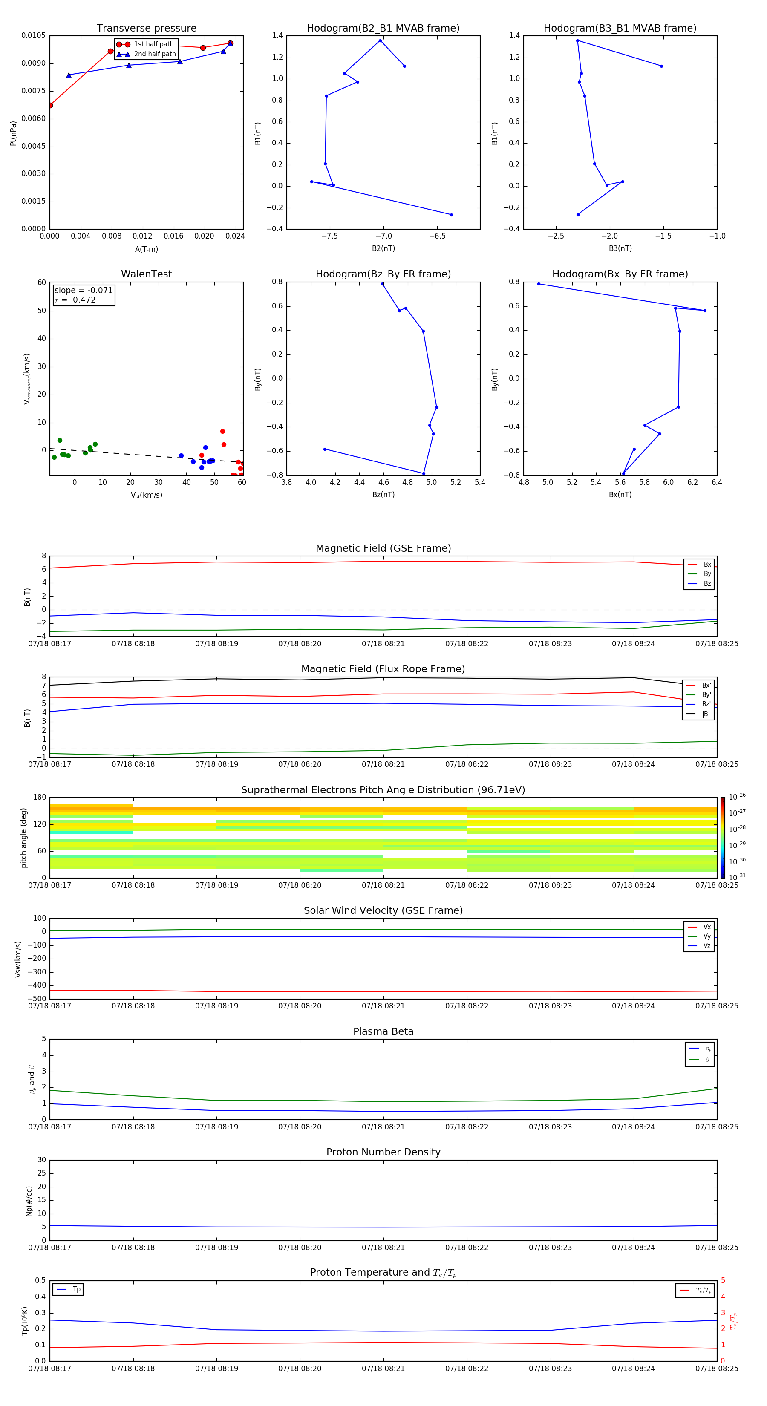Click the 10^-31 colorbar tick label
The height and width of the screenshot is (1406, 767).
(736, 877)
